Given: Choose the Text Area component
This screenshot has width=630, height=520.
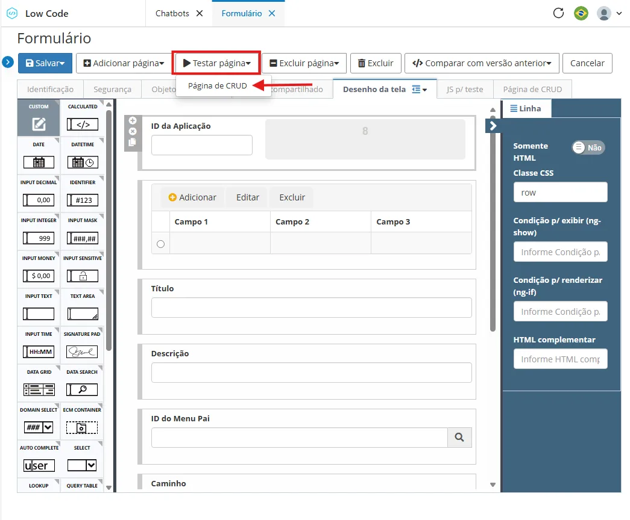Looking at the screenshot, I should point(83,308).
